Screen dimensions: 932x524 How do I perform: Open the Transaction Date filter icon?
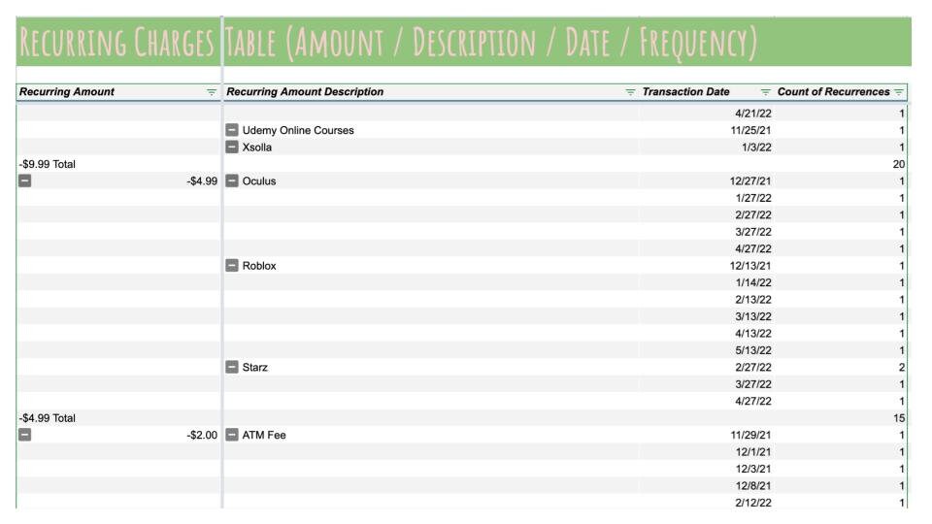pyautogui.click(x=766, y=92)
